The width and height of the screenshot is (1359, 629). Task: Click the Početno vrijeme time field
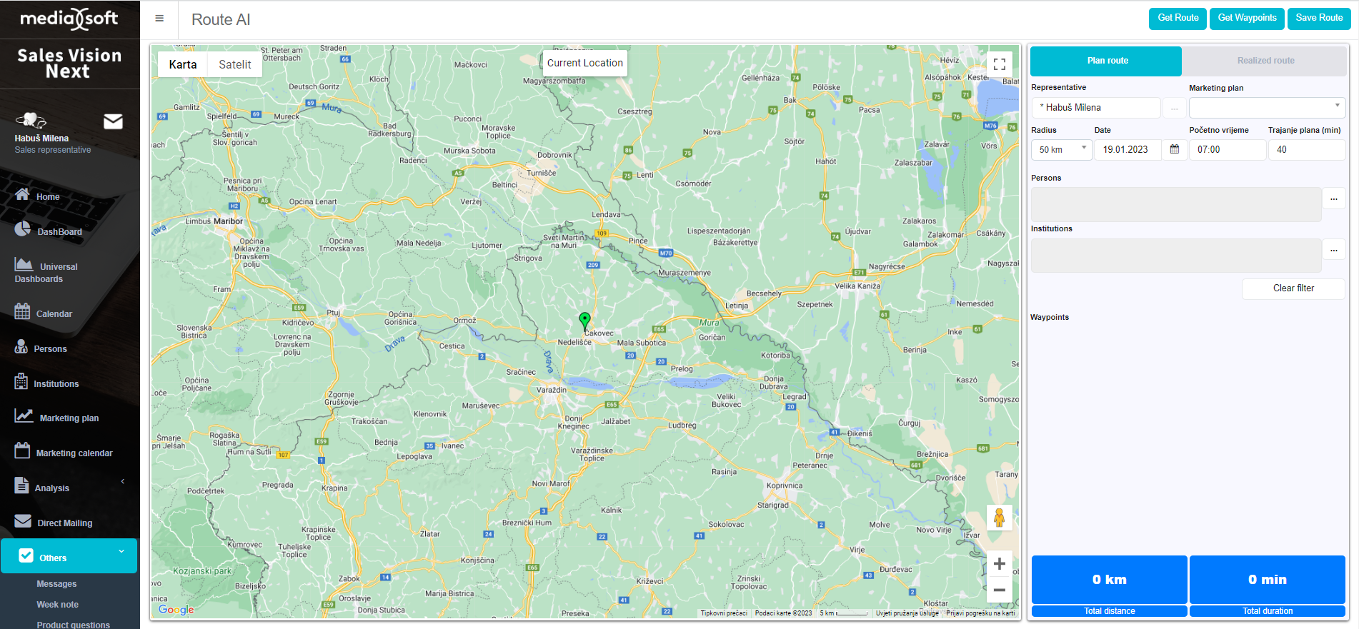1226,149
